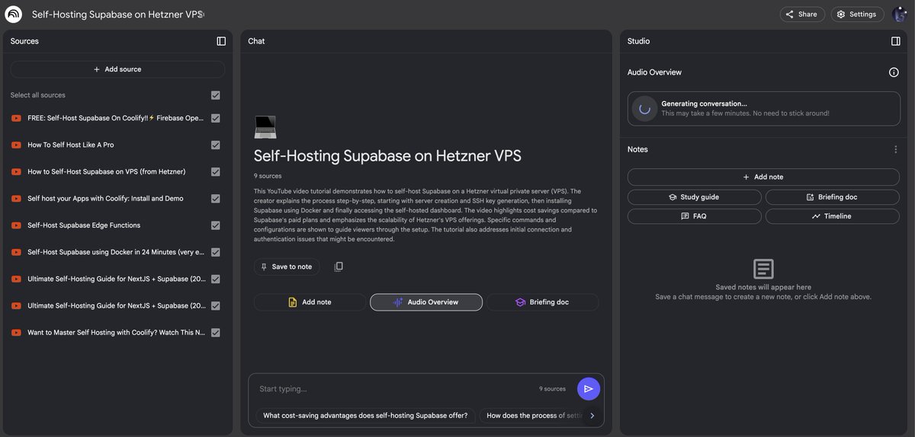
Task: Open Settings menu
Action: 857,14
